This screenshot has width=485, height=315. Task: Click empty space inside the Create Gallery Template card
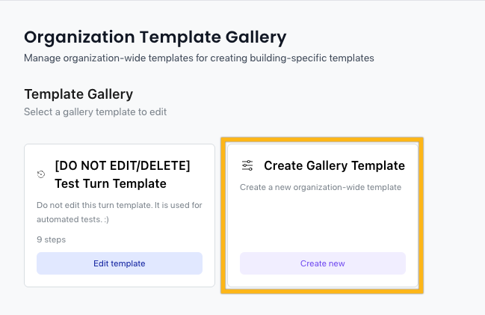[x=323, y=223]
